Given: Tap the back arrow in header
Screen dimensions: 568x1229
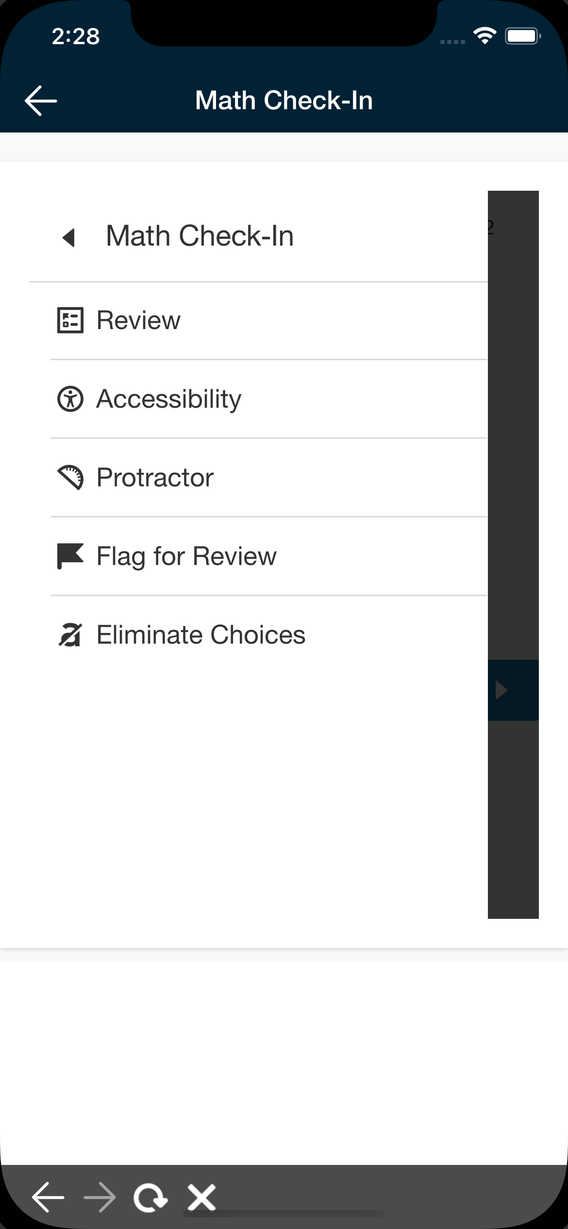Looking at the screenshot, I should click(x=41, y=101).
